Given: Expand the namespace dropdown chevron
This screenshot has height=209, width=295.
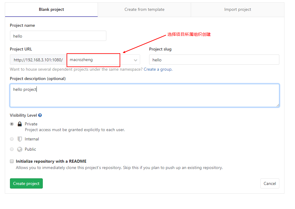Looking at the screenshot, I should coord(136,60).
